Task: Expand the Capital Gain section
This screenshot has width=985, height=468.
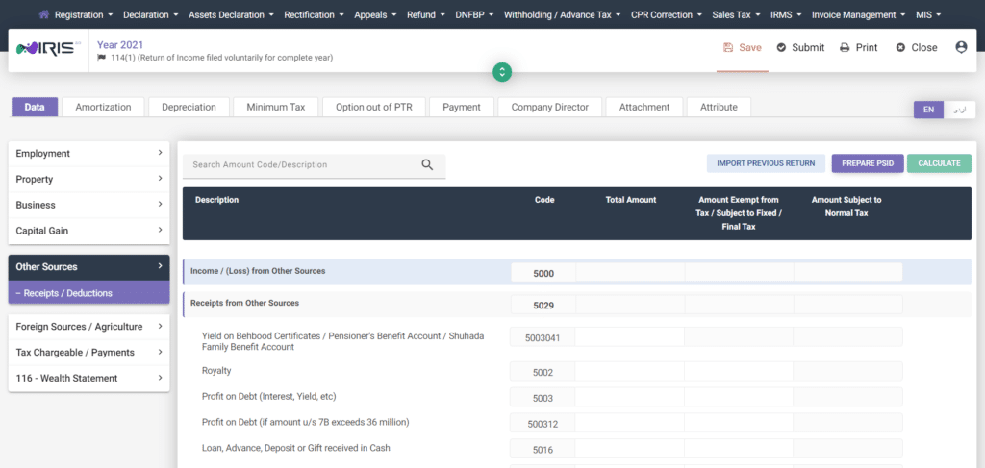Action: (x=88, y=231)
